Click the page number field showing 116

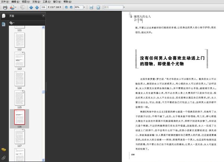pos(44,7)
